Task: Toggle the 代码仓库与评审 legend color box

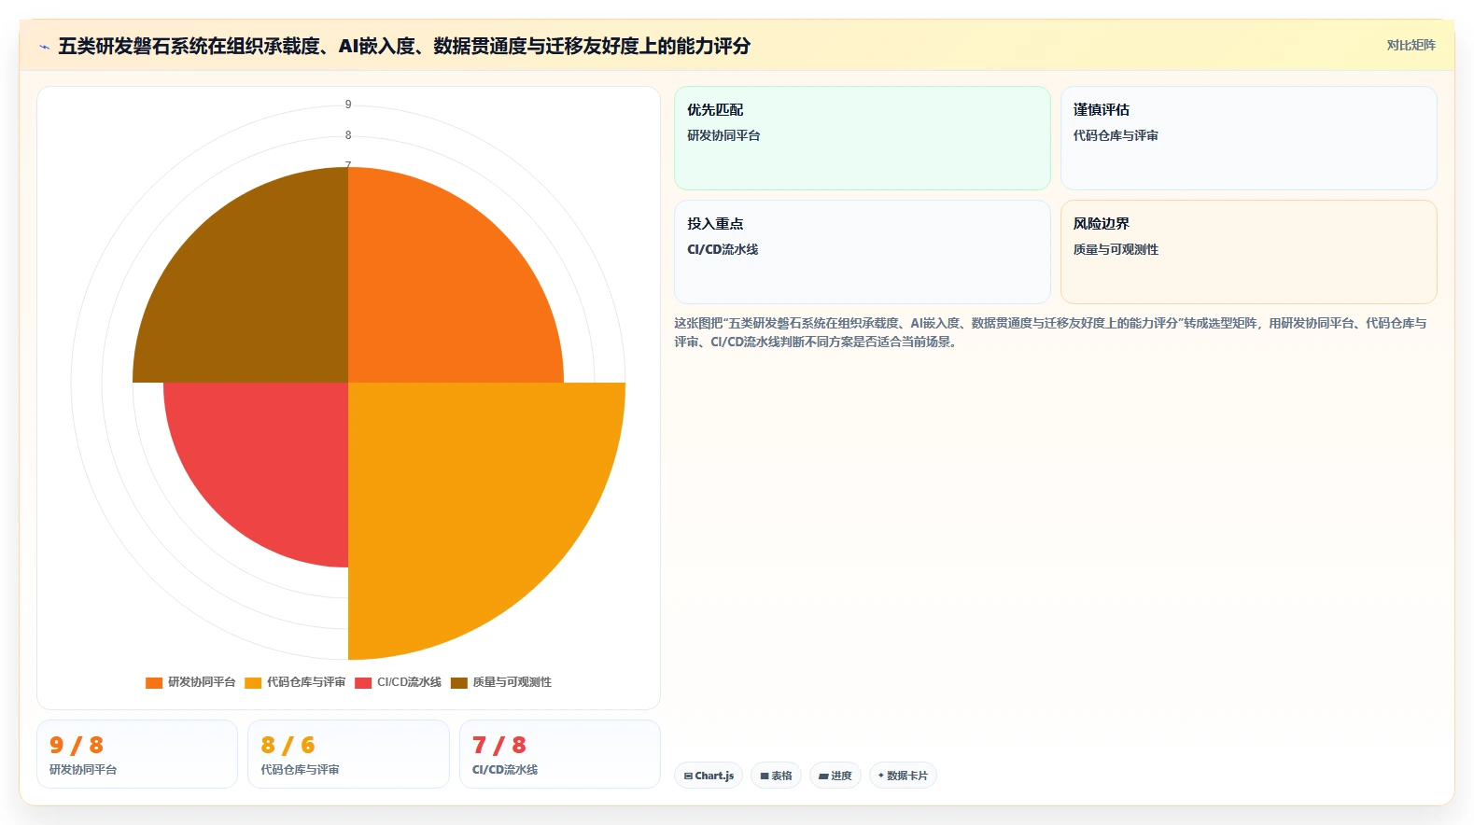Action: (x=253, y=682)
